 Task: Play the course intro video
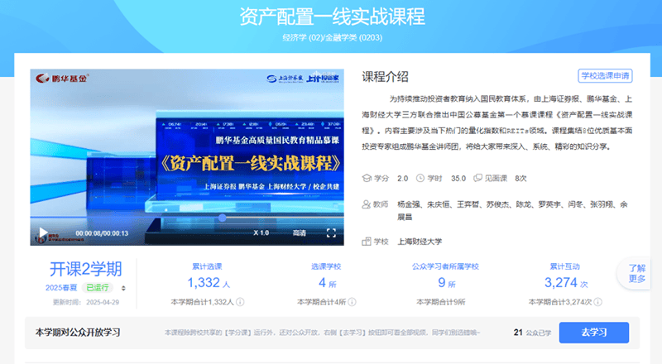[x=43, y=232]
